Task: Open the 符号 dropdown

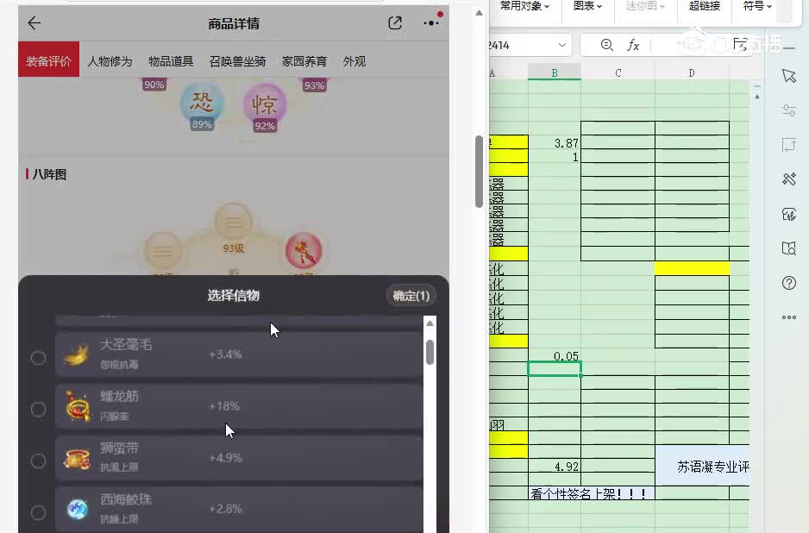Action: click(757, 6)
